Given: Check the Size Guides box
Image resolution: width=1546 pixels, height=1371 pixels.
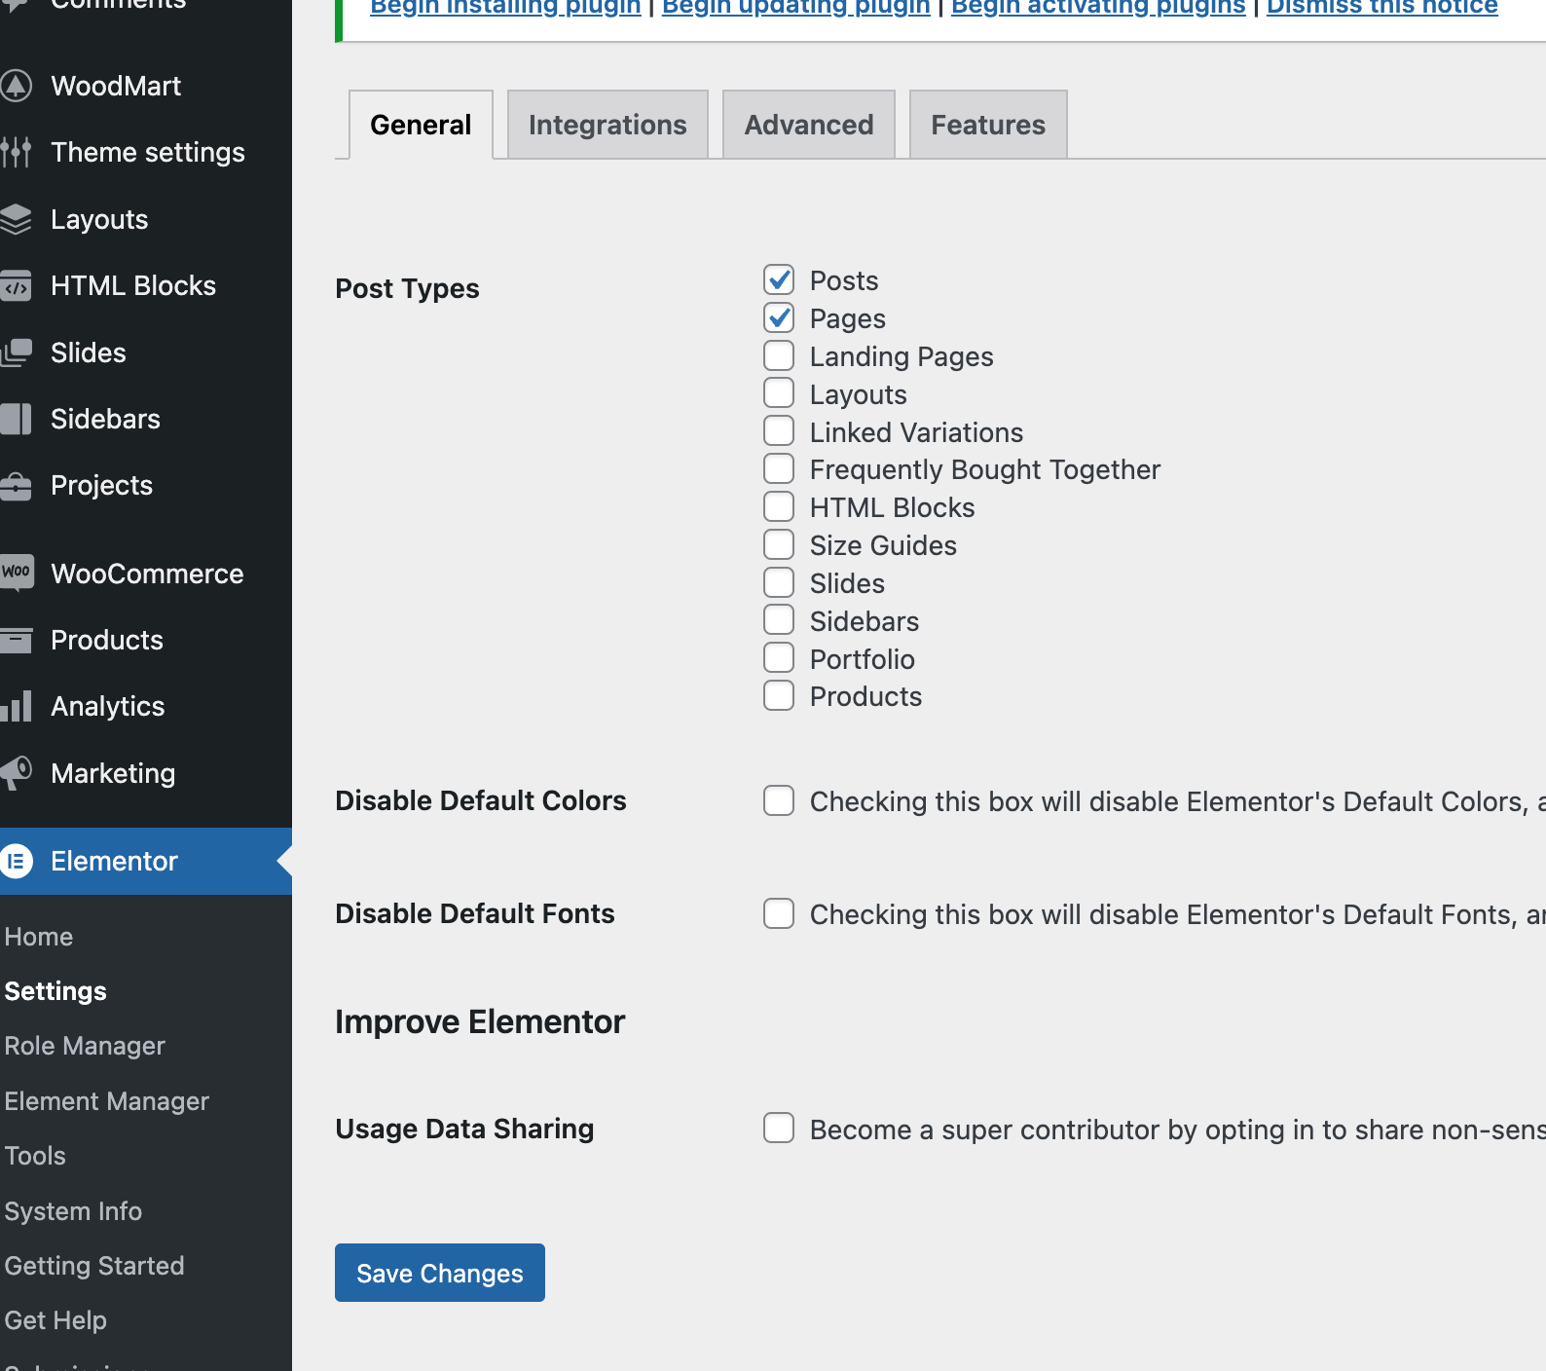Looking at the screenshot, I should [779, 544].
